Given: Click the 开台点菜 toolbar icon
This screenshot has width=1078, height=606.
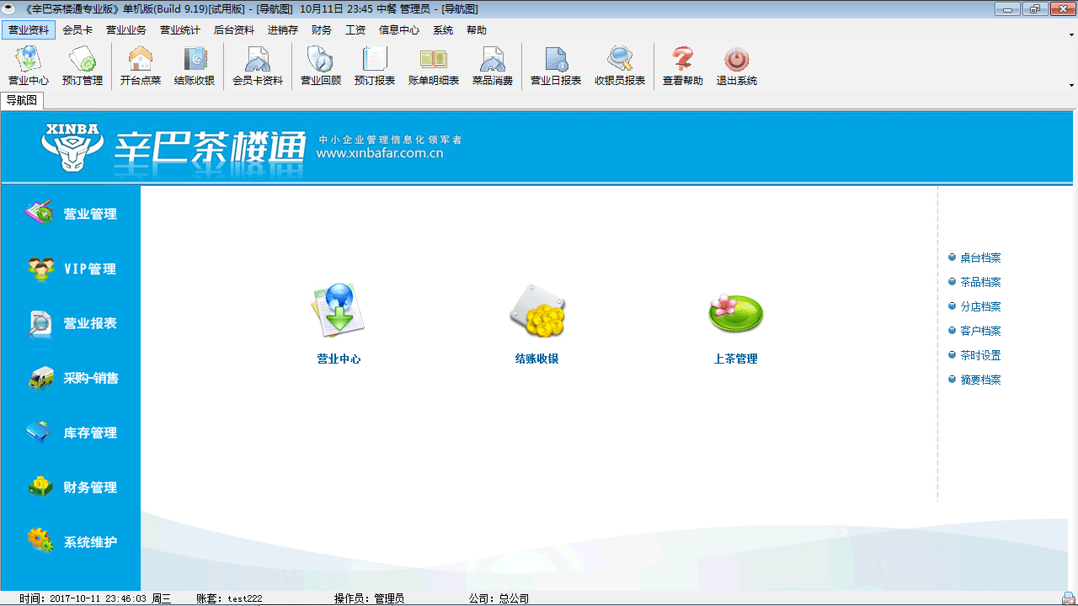Looking at the screenshot, I should point(140,66).
